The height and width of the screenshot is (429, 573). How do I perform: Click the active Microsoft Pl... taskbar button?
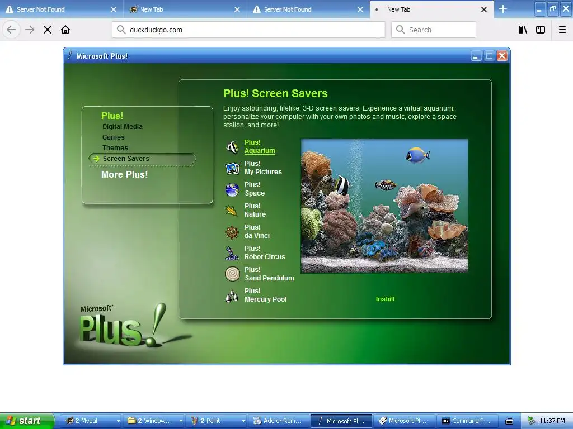[x=341, y=421]
